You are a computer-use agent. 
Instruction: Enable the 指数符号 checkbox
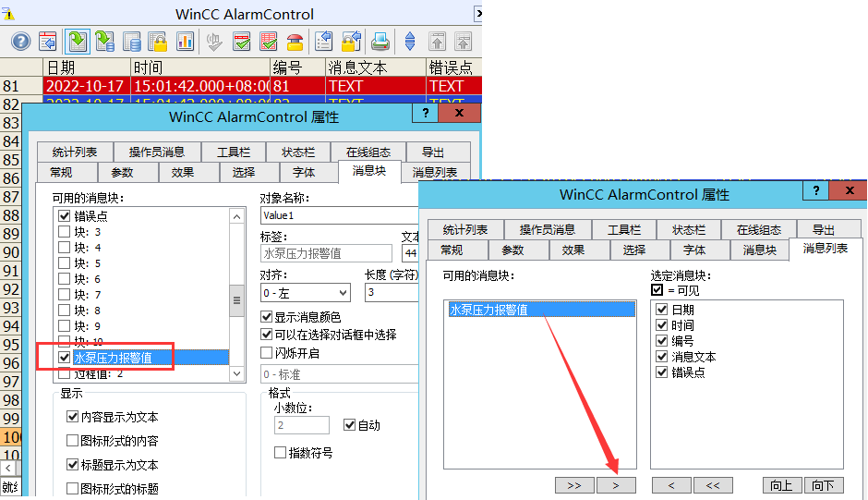click(280, 453)
